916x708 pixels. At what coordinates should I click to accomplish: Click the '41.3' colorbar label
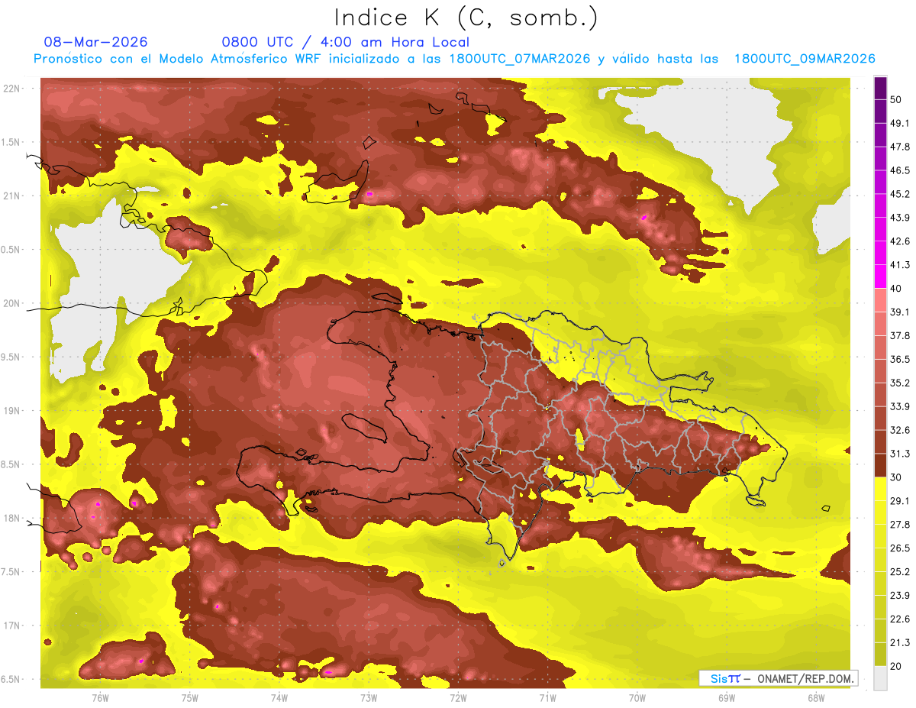tap(900, 265)
